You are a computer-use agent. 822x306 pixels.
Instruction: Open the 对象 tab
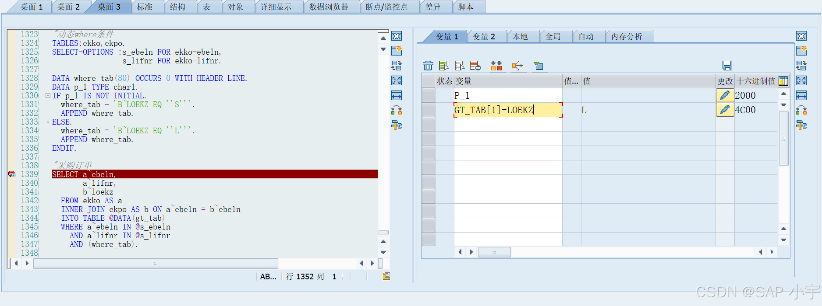(x=235, y=7)
